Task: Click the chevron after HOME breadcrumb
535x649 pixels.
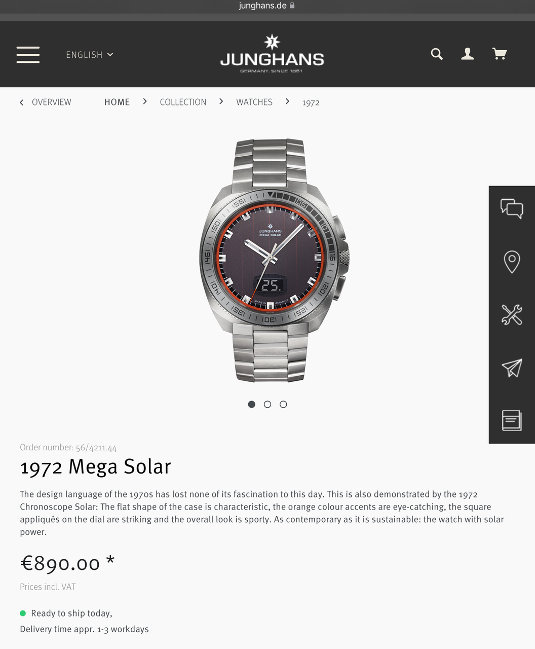Action: (x=145, y=101)
